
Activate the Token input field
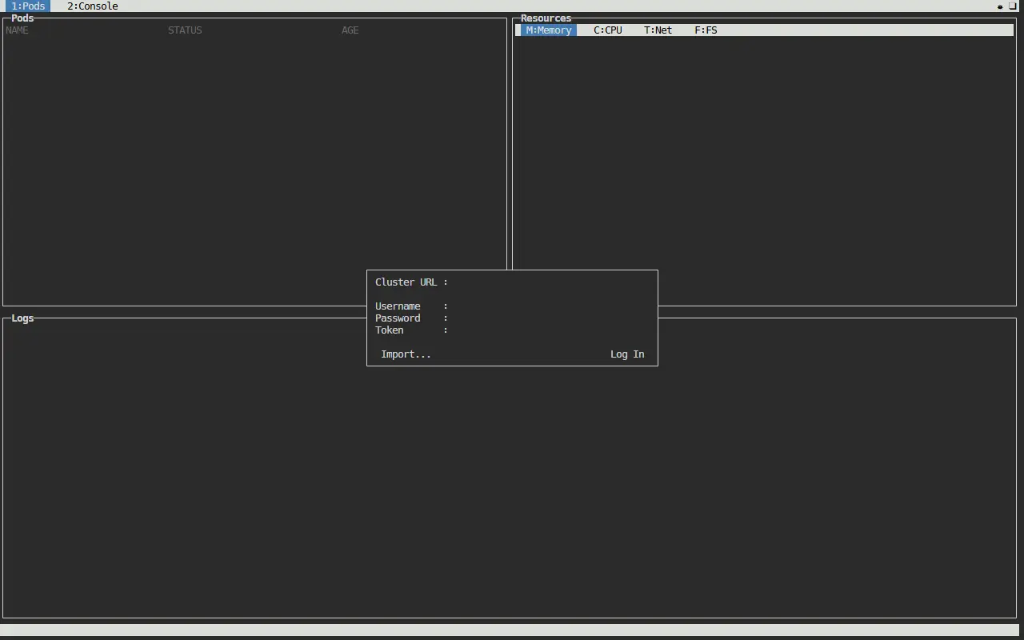coord(551,330)
